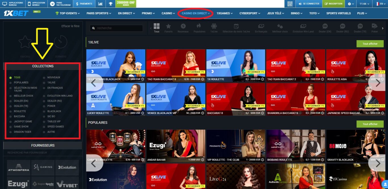Click Tout afficher for the 1XLIVE section
This screenshot has height=189, width=388.
pyautogui.click(x=370, y=44)
